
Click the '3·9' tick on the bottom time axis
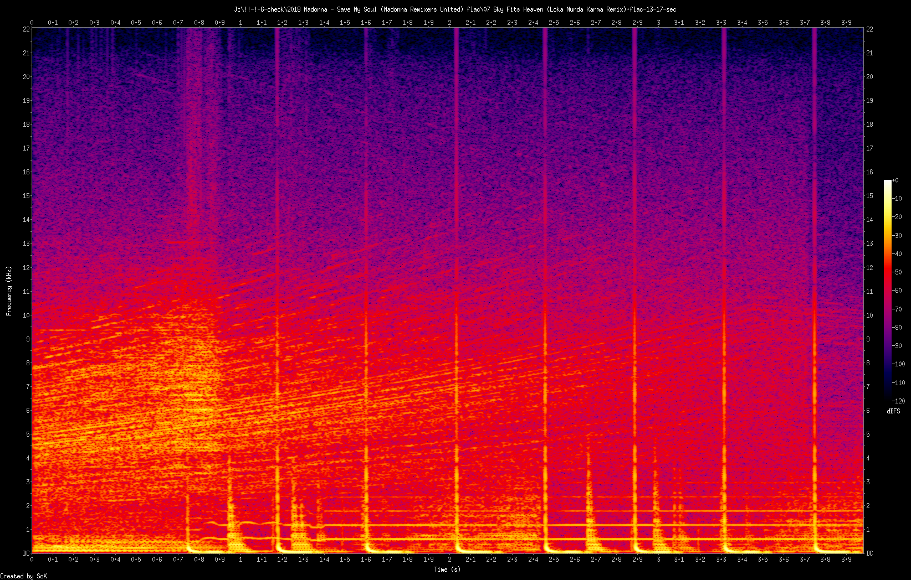[x=846, y=560]
